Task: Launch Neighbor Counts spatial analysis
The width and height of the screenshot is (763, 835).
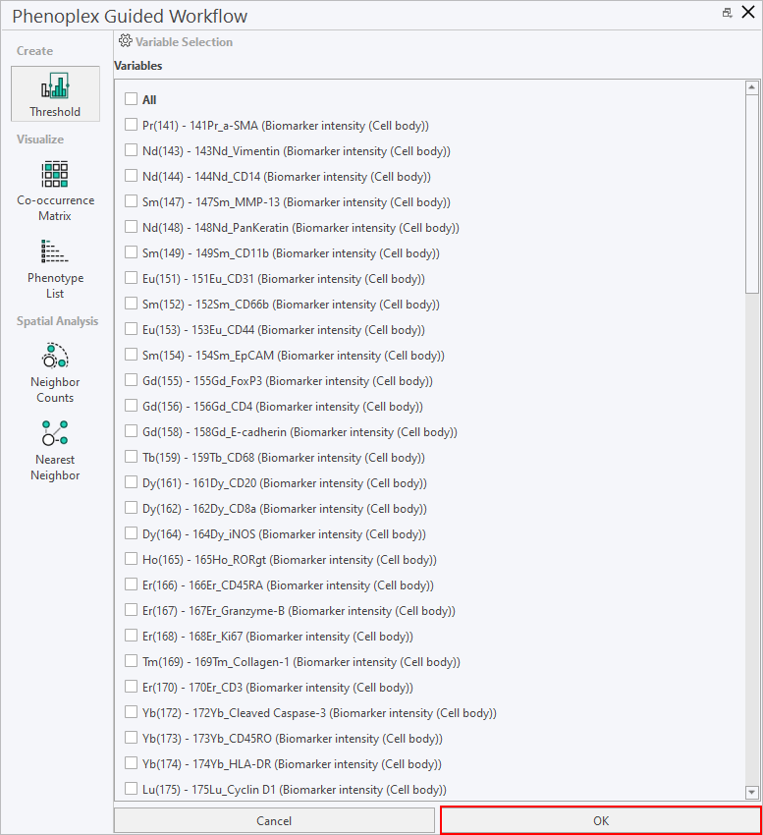Action: pos(55,373)
